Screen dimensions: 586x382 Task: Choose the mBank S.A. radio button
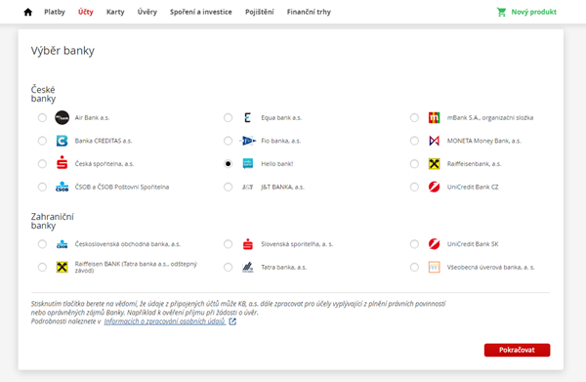pyautogui.click(x=414, y=118)
